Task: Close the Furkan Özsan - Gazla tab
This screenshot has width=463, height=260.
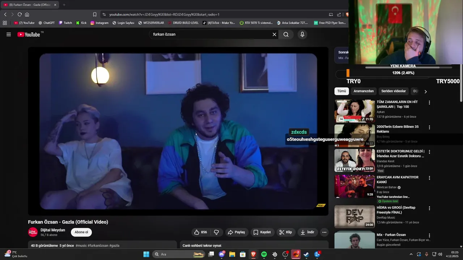Action: 55,5
